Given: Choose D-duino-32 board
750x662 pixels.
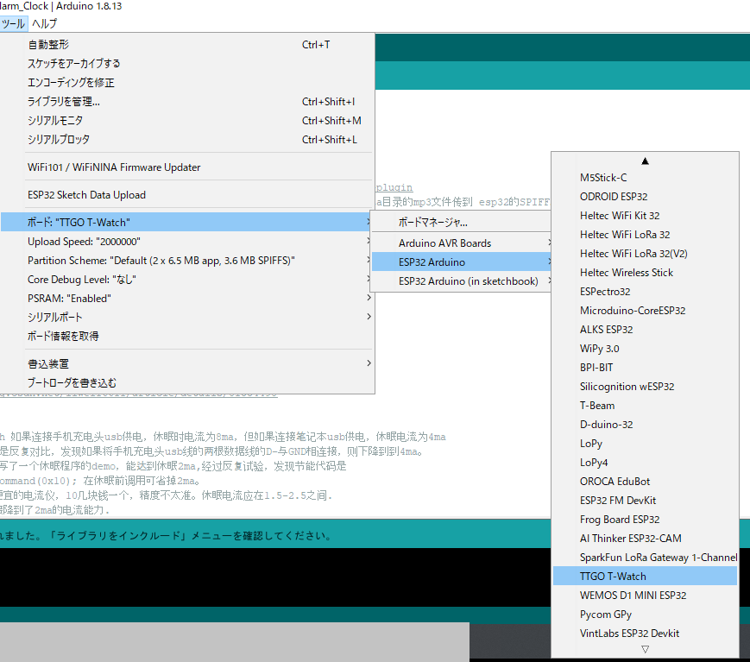Looking at the screenshot, I should coord(645,425).
